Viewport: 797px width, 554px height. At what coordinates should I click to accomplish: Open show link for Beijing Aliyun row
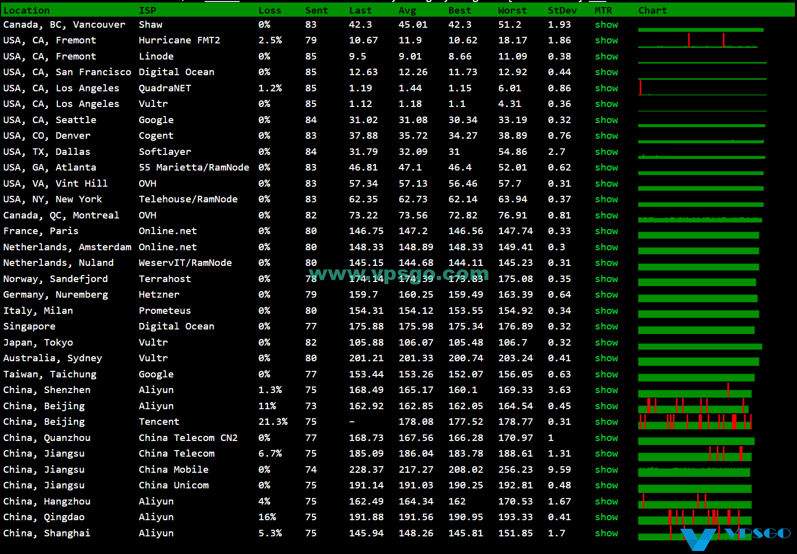606,406
